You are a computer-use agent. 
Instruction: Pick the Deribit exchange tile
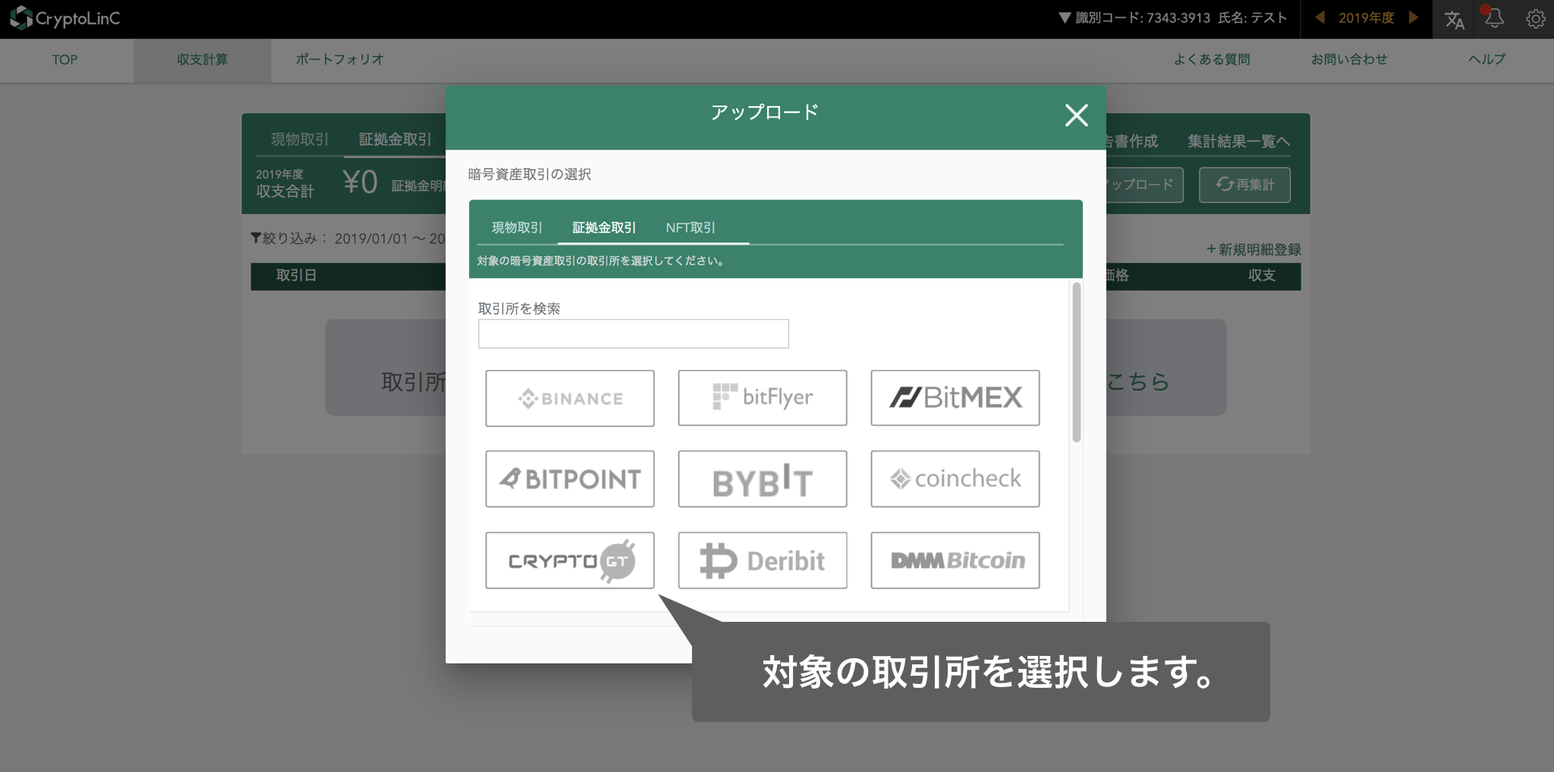763,560
